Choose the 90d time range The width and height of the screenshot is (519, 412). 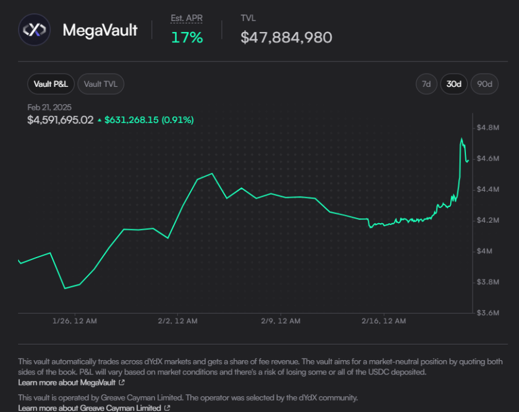click(x=484, y=84)
